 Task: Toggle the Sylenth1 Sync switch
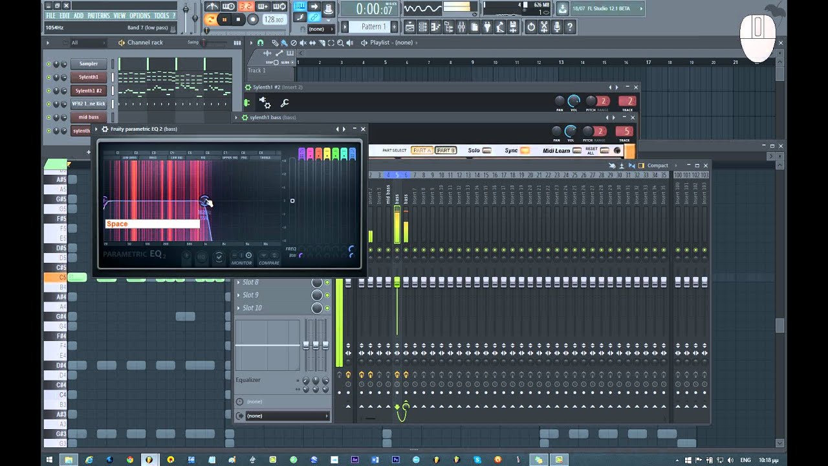coord(525,150)
